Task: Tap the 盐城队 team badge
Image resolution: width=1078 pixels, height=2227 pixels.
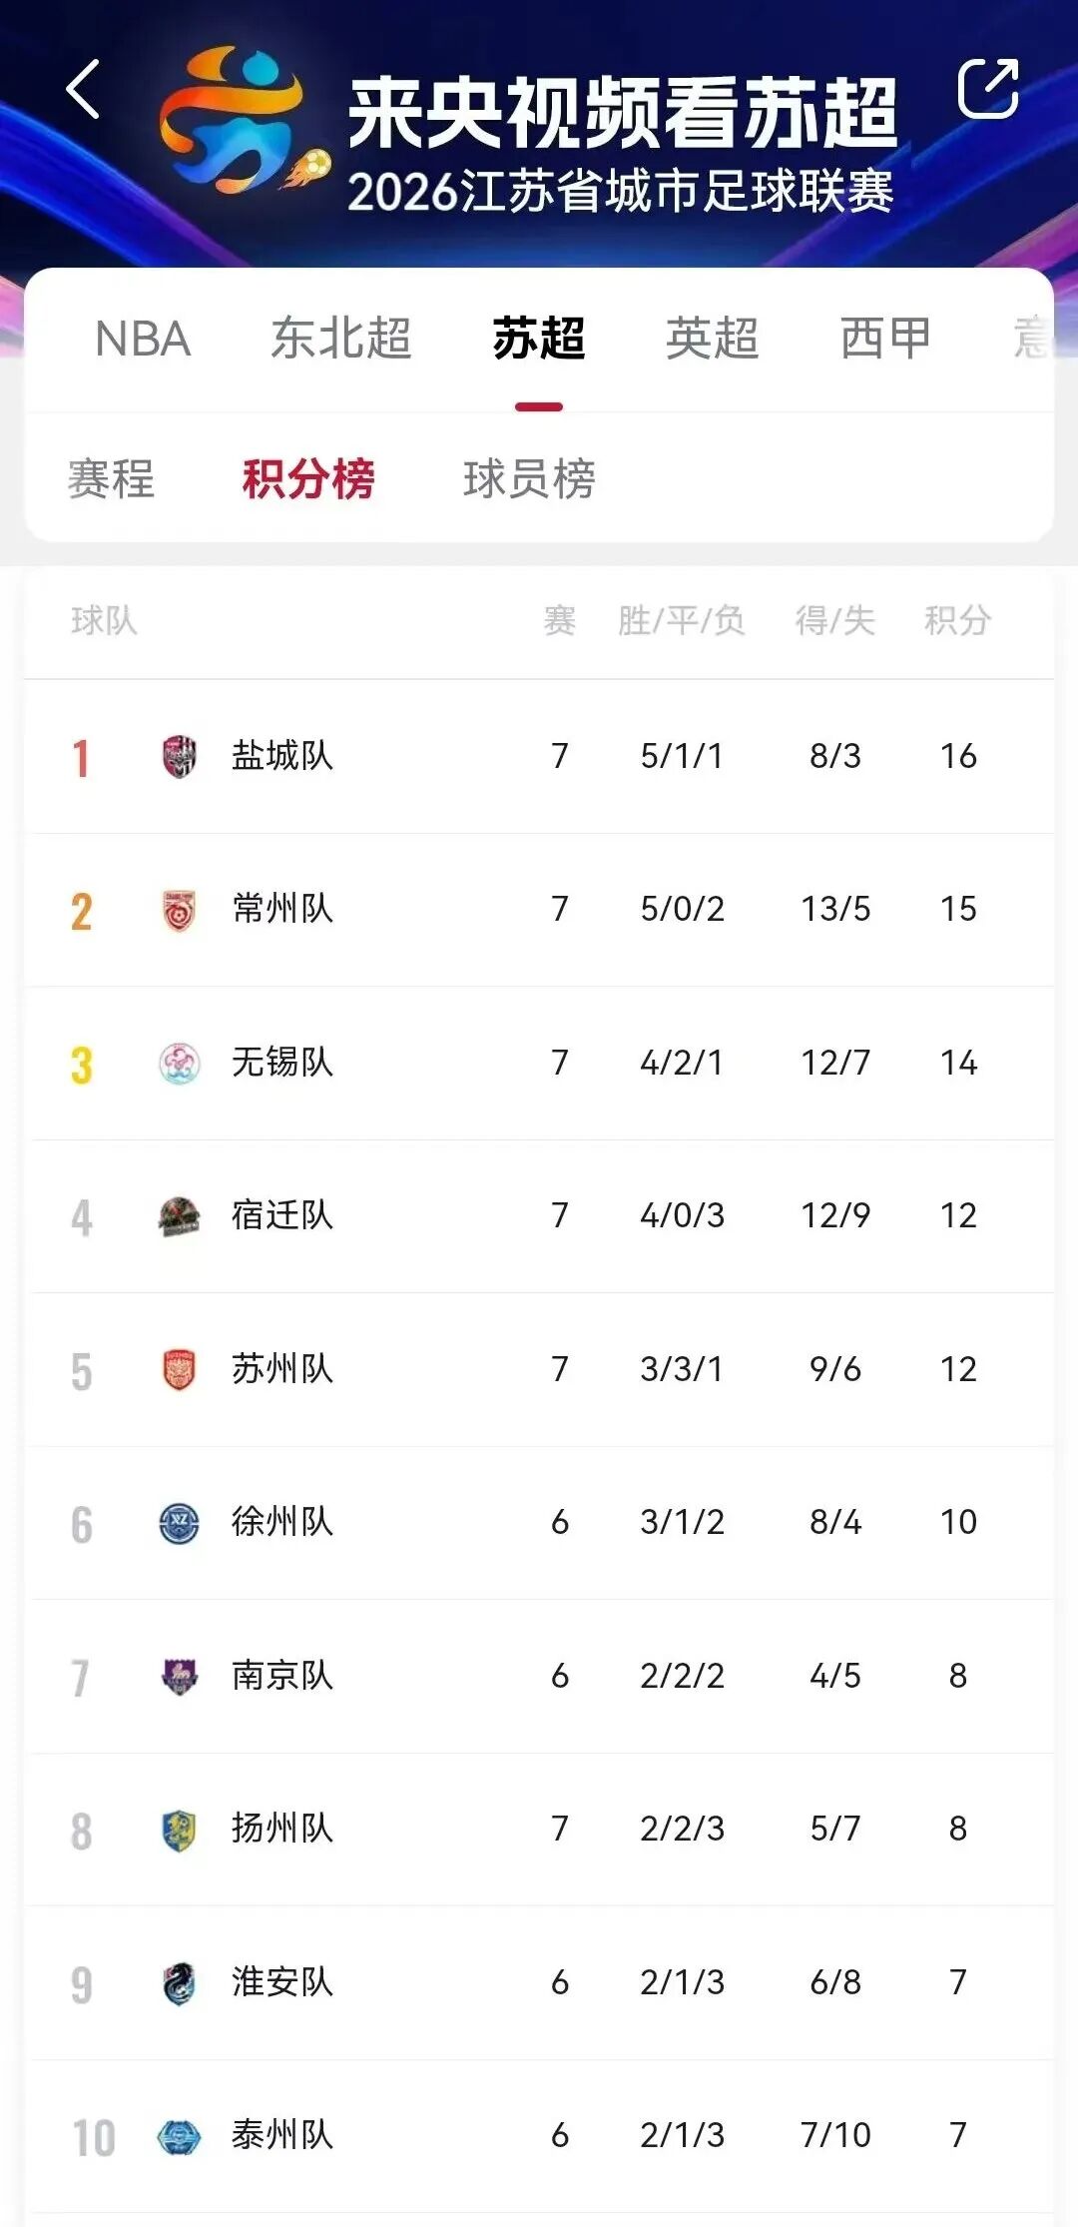Action: (180, 756)
